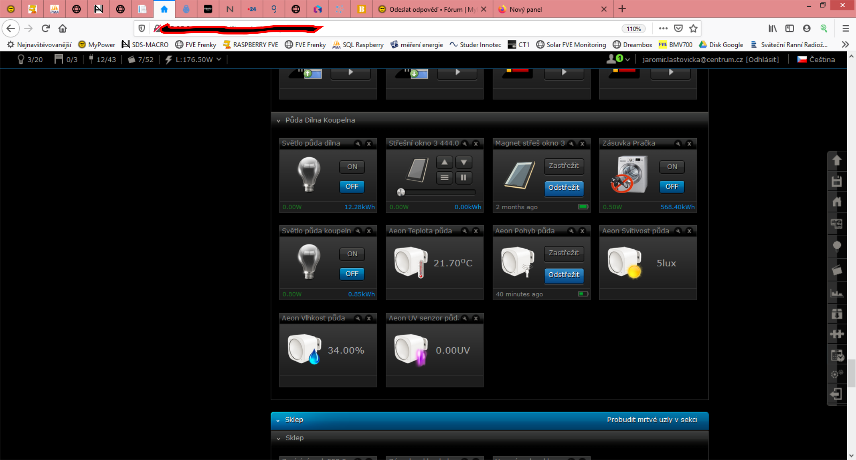This screenshot has height=460, width=856.
Task: Click the logout arrow icon in the right sidebar
Action: (x=837, y=394)
